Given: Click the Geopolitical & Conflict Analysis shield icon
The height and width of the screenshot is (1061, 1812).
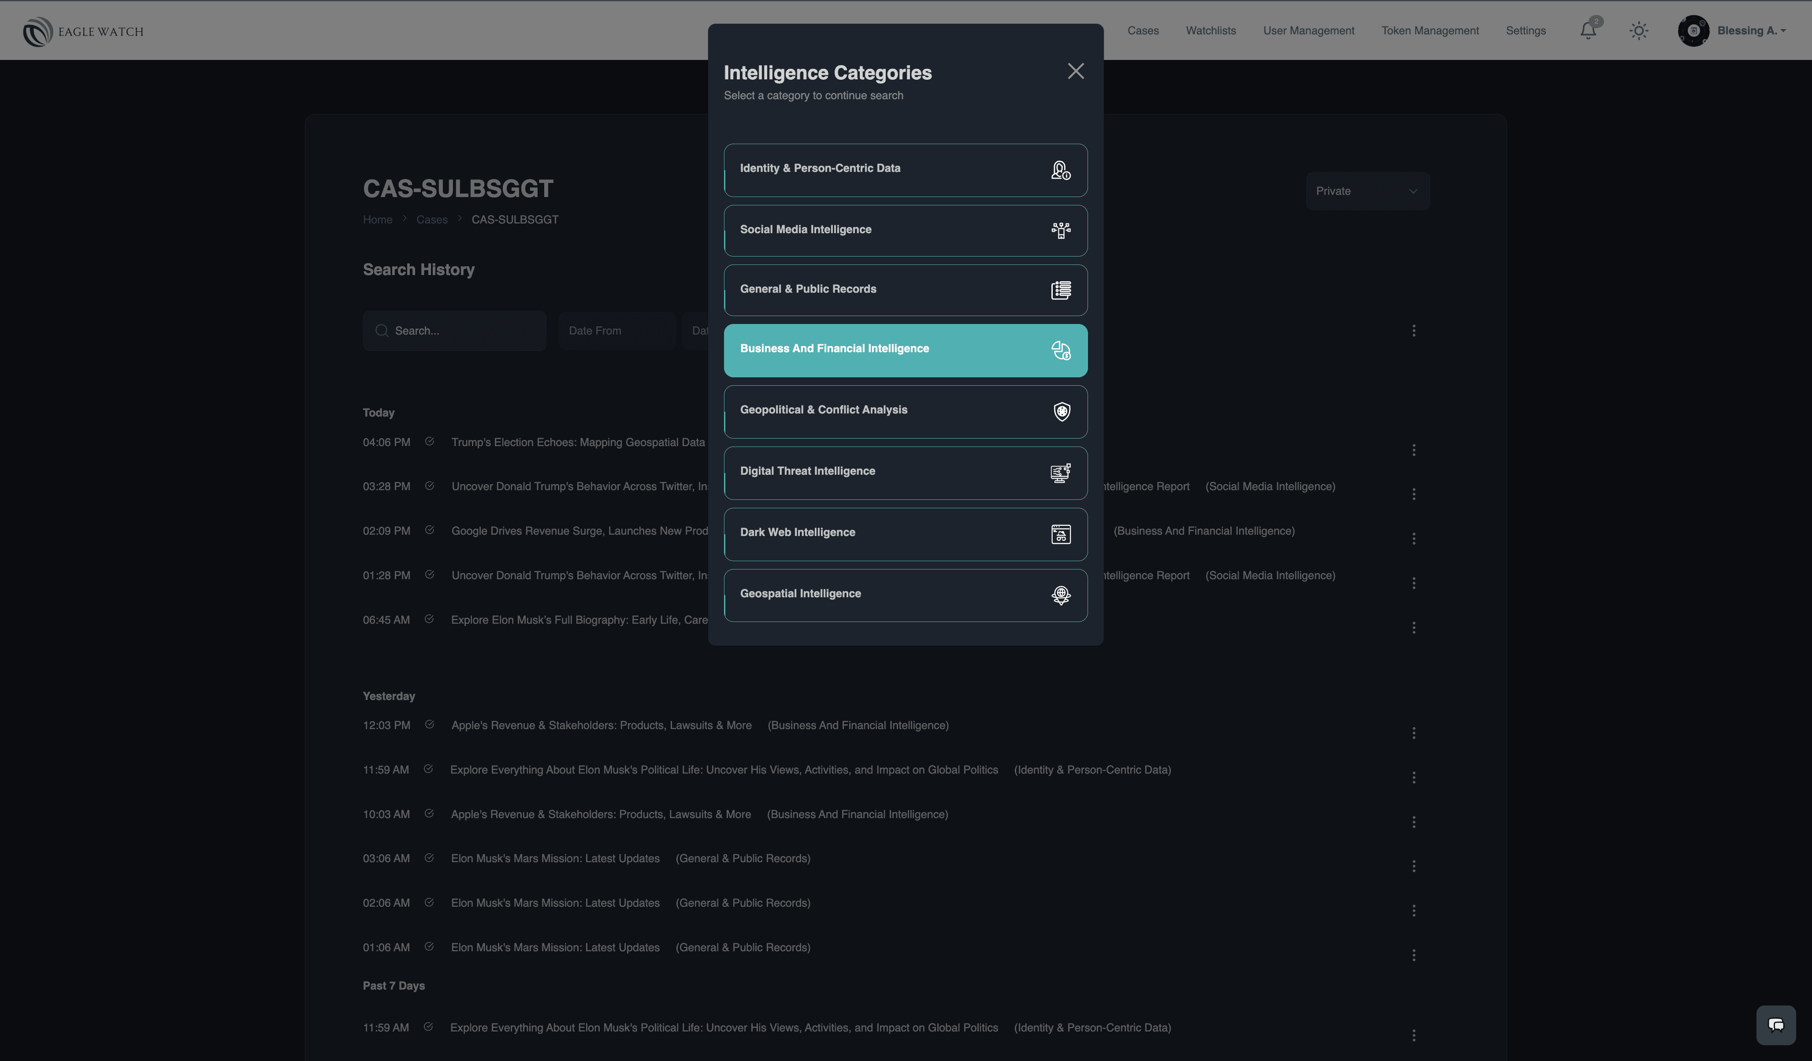Looking at the screenshot, I should pos(1061,411).
